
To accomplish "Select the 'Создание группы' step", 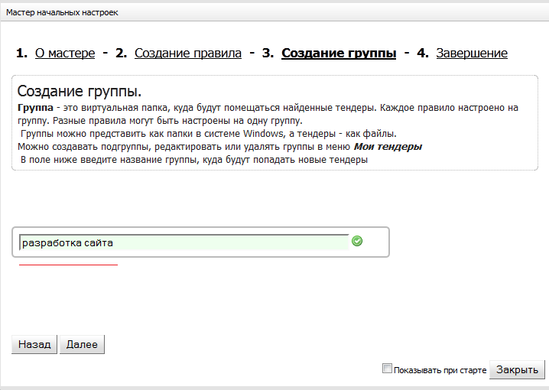I will (x=339, y=54).
